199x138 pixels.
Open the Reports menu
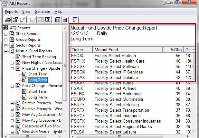point(11,12)
